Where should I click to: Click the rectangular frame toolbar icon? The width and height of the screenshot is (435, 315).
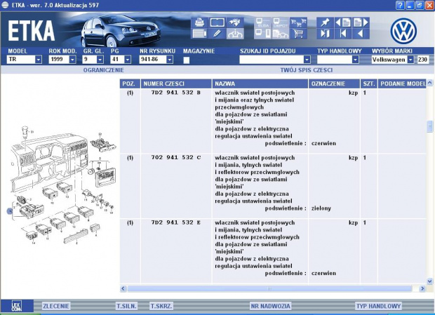217,22
